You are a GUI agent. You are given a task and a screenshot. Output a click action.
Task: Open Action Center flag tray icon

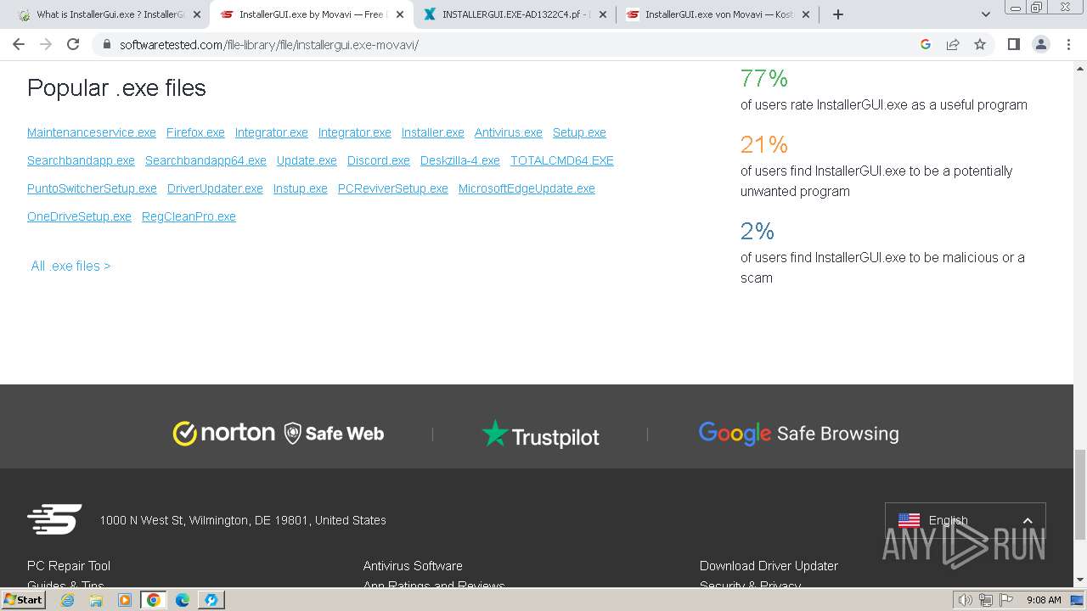tap(1005, 600)
